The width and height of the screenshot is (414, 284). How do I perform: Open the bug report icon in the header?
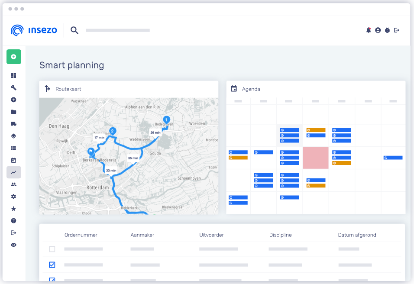coord(387,30)
